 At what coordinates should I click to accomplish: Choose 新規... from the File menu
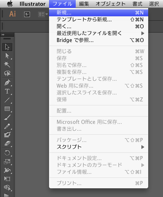tap(98, 13)
